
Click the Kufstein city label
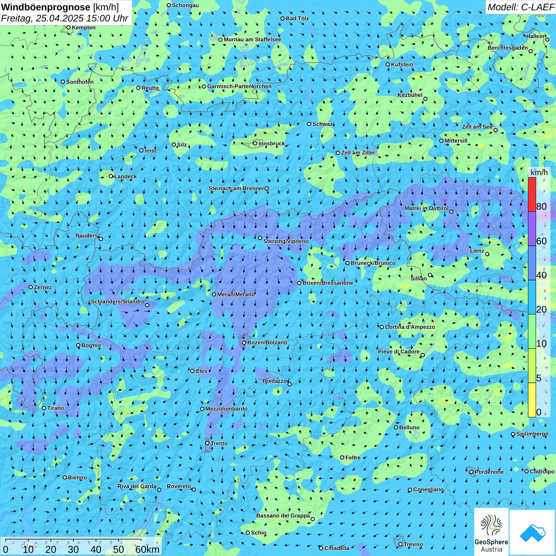[x=402, y=64]
